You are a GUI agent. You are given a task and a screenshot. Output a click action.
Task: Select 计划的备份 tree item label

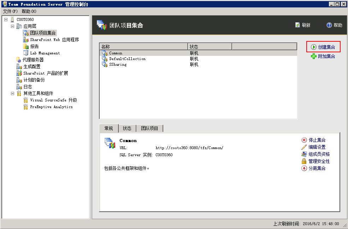pos(34,80)
